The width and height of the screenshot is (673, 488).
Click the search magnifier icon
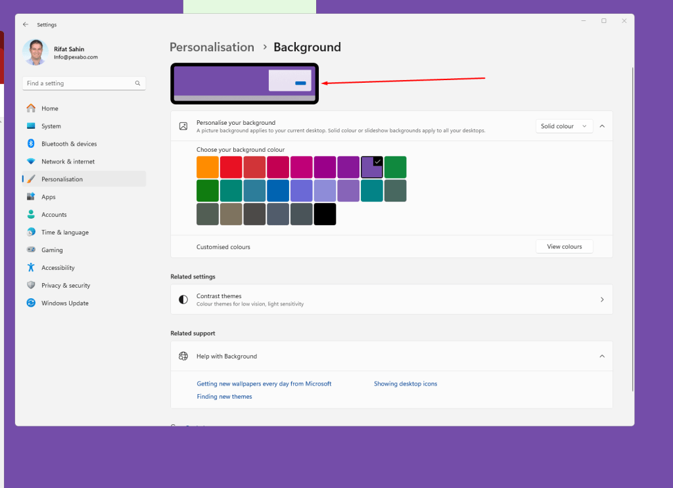137,83
